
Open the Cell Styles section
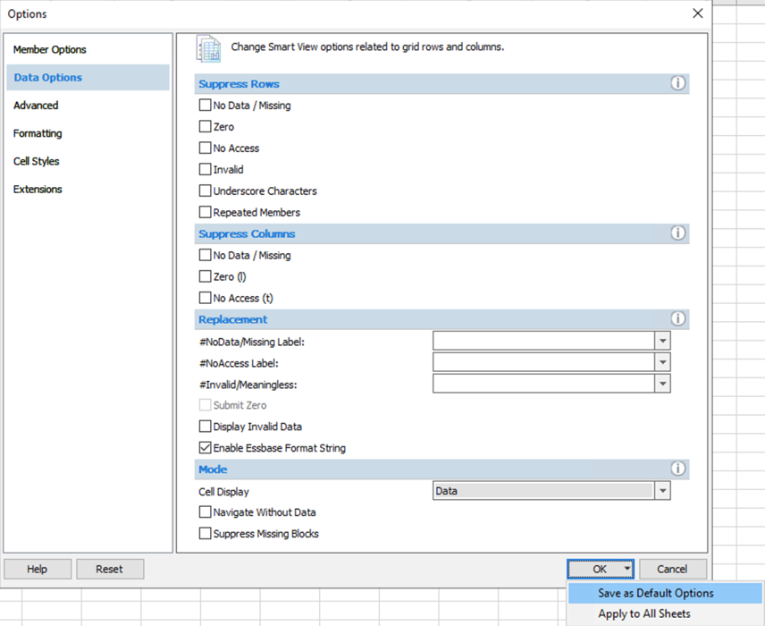(x=37, y=162)
